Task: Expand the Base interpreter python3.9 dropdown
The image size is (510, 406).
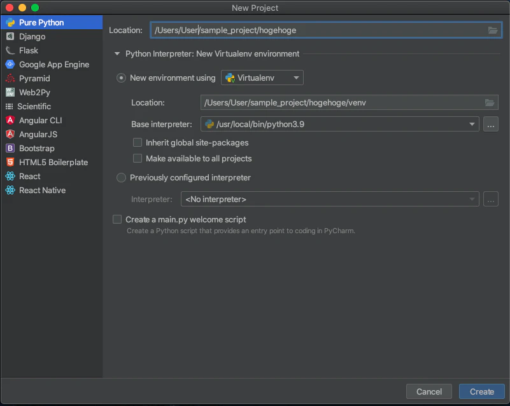Action: (340, 125)
